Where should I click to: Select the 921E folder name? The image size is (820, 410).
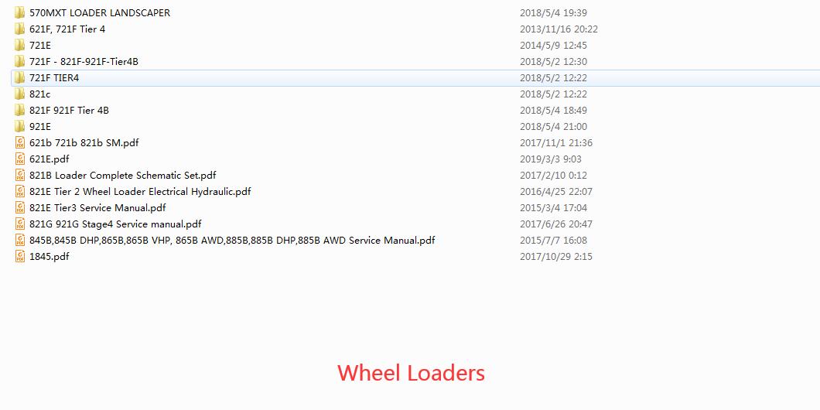(40, 126)
